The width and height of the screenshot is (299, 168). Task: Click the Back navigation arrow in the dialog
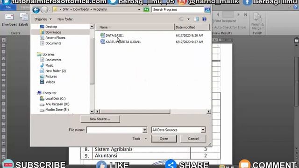coord(36,10)
